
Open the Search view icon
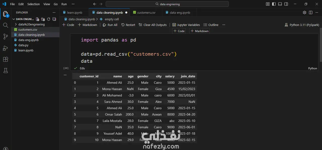click(6, 25)
